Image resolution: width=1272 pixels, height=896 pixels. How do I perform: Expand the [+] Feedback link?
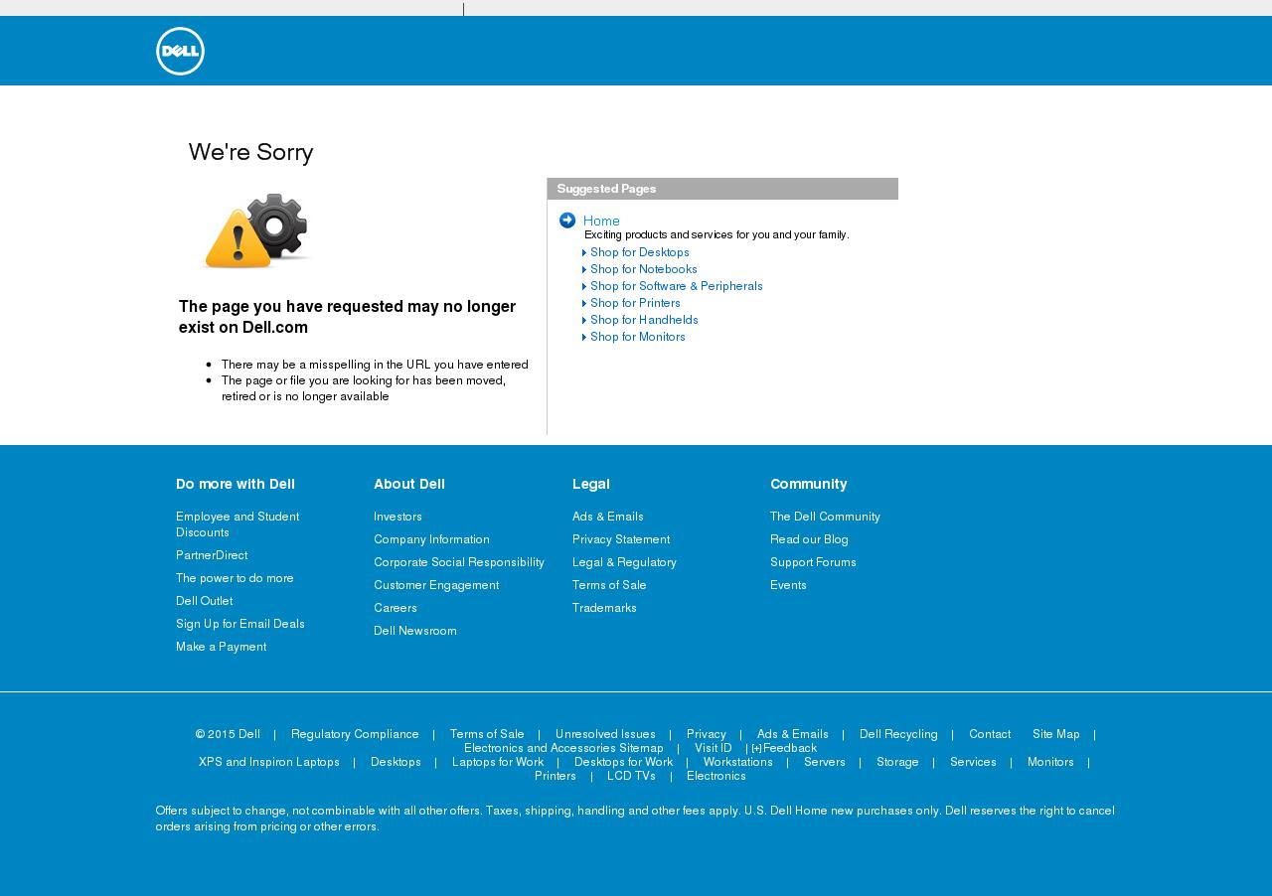[x=784, y=748]
